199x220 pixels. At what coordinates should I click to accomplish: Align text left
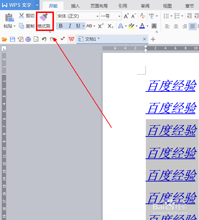coord(167,26)
